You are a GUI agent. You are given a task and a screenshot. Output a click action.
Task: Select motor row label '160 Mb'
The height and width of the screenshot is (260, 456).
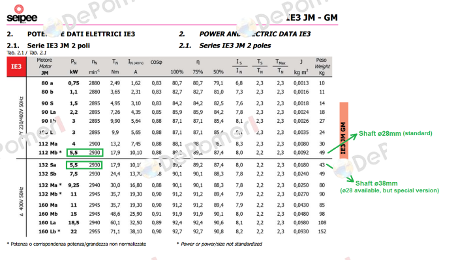[48, 214]
